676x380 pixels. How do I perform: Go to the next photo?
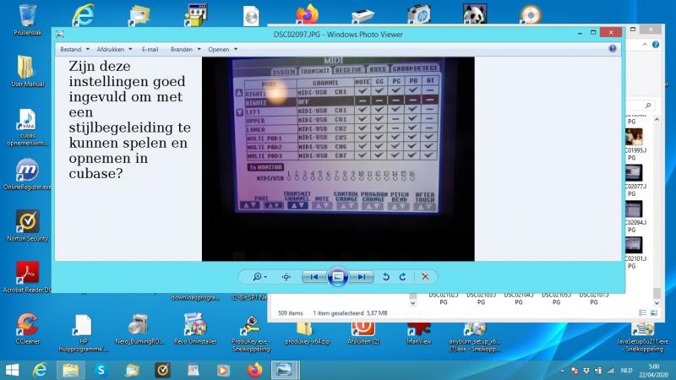click(x=362, y=277)
